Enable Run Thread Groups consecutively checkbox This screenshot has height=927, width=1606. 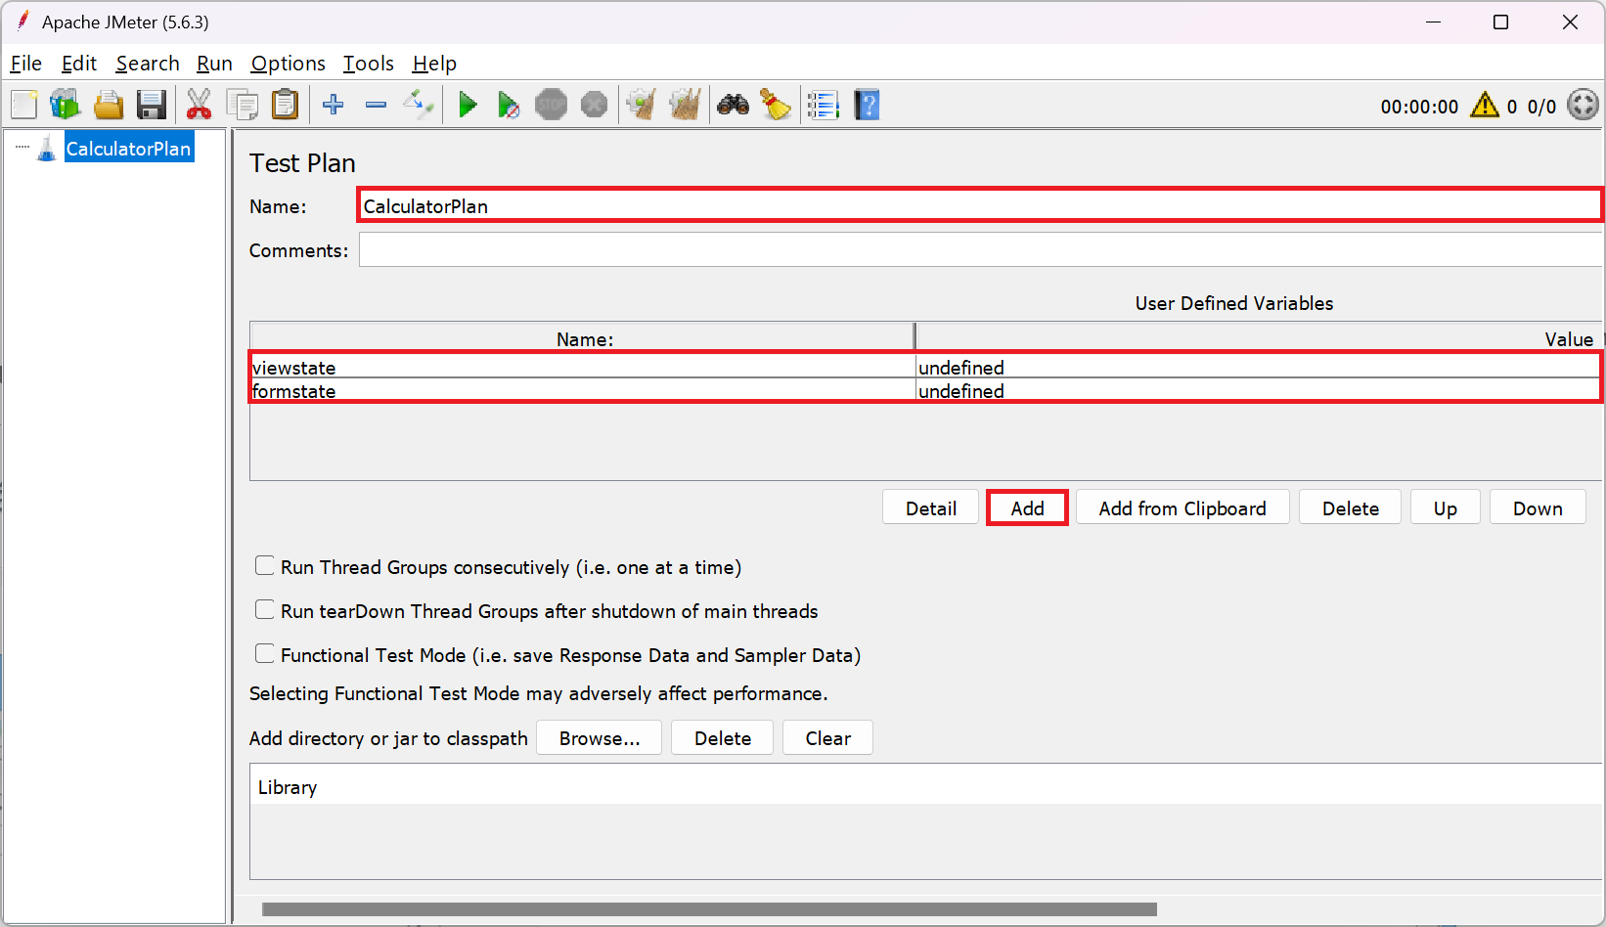265,566
